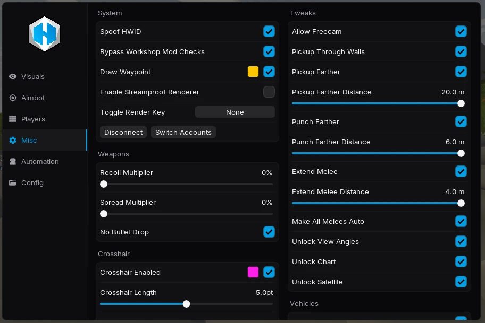Open Aimbot via the crosshair target icon
Screen dimensions: 485x323
pyautogui.click(x=13, y=98)
